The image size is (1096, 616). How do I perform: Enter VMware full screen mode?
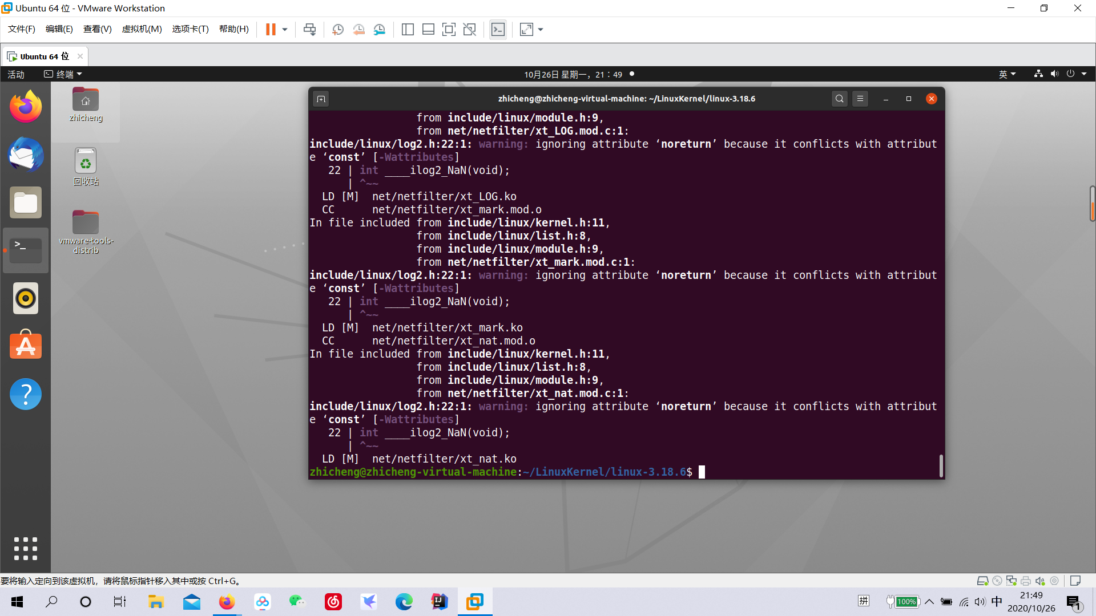point(449,29)
